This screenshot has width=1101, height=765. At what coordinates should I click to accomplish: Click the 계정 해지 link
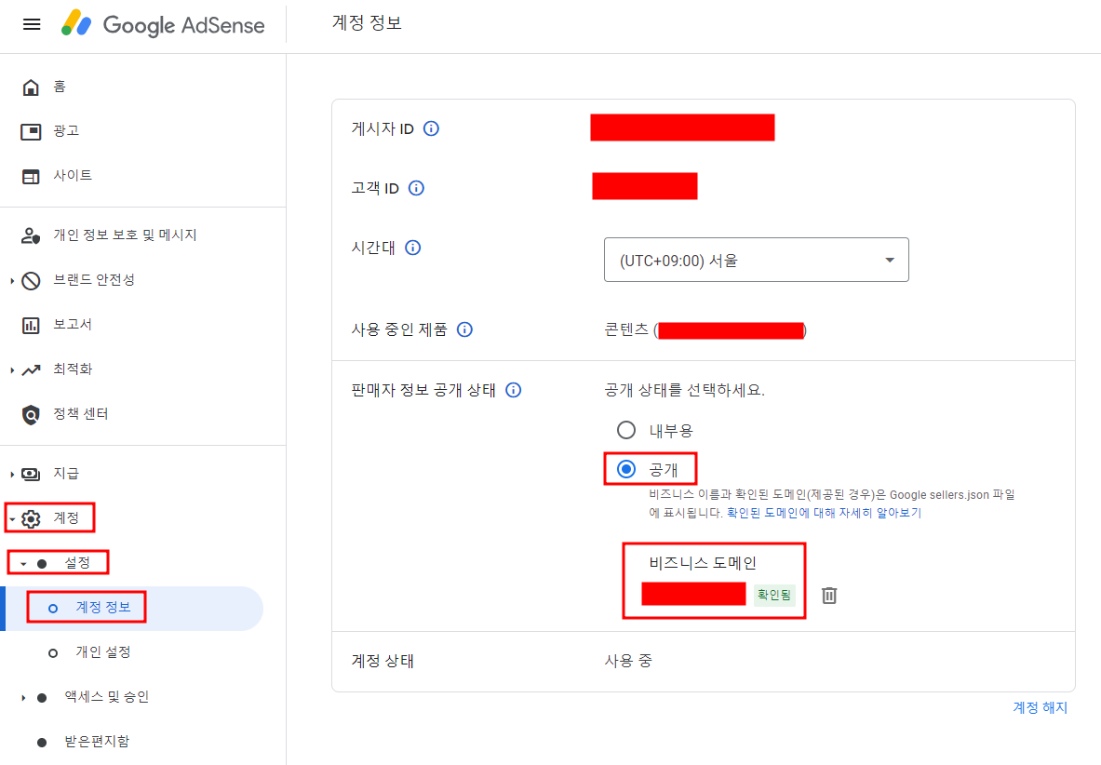pos(1040,707)
